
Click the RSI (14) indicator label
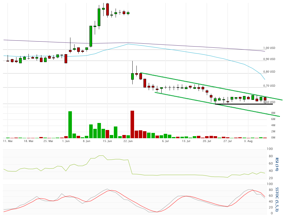[x=277, y=165]
